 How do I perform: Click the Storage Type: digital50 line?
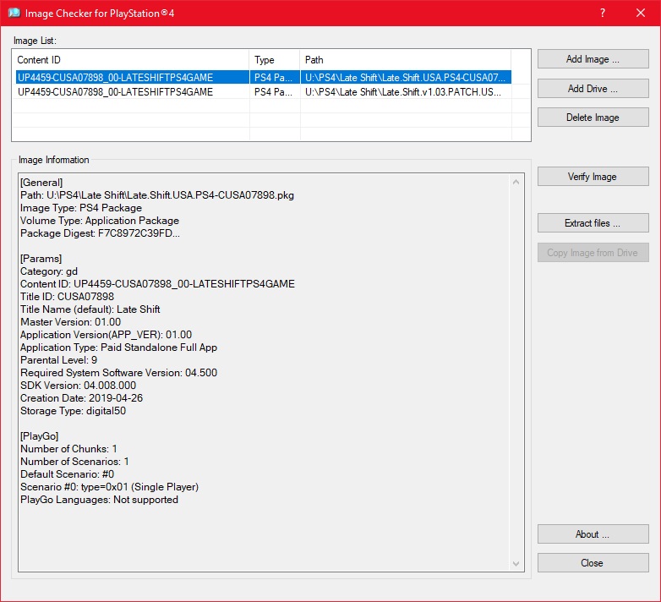point(73,411)
